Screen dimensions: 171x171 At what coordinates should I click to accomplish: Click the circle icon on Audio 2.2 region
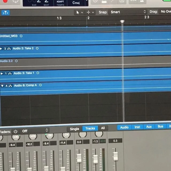point(16,61)
